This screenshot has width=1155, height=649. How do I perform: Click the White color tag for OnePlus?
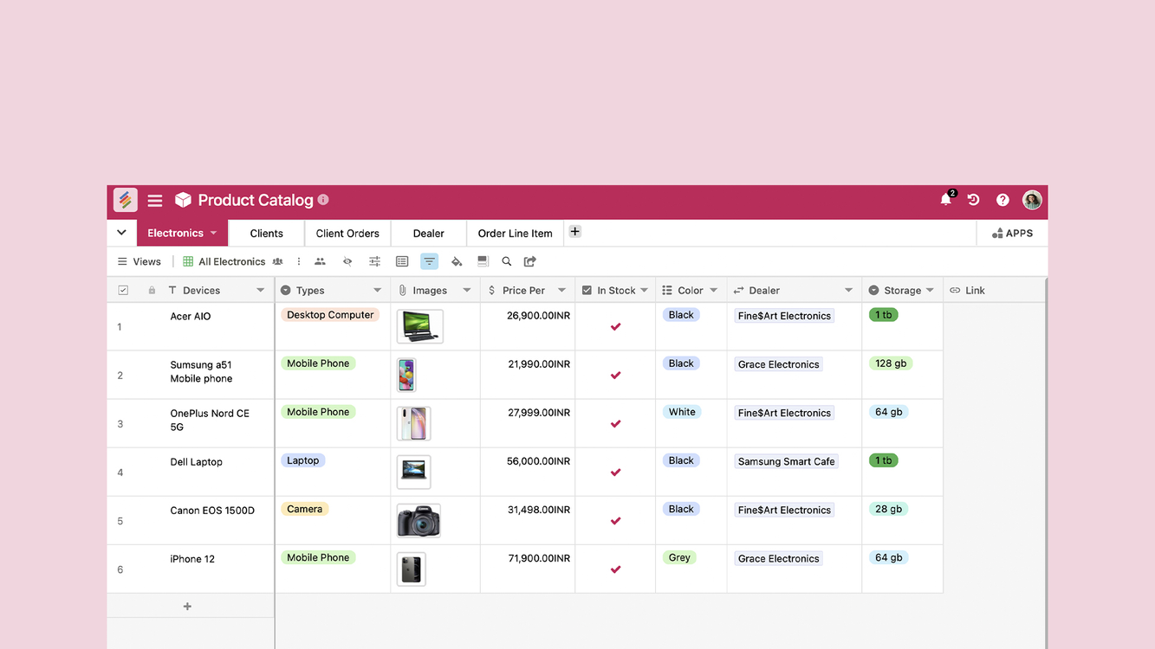[x=682, y=412]
